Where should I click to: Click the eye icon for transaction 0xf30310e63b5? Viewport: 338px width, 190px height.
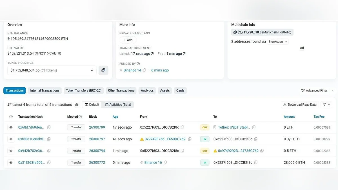pos(11,139)
